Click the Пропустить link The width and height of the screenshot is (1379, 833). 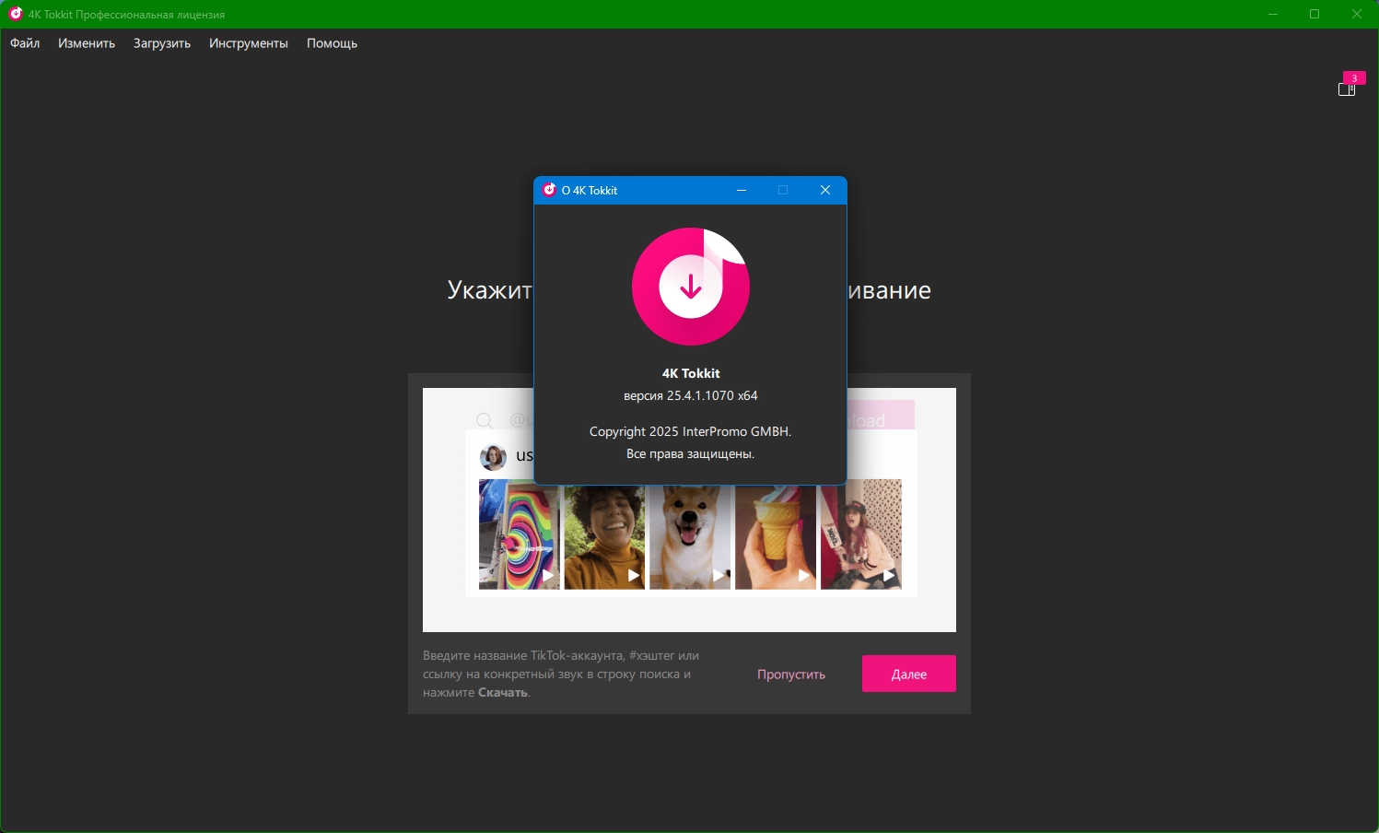[x=791, y=675]
